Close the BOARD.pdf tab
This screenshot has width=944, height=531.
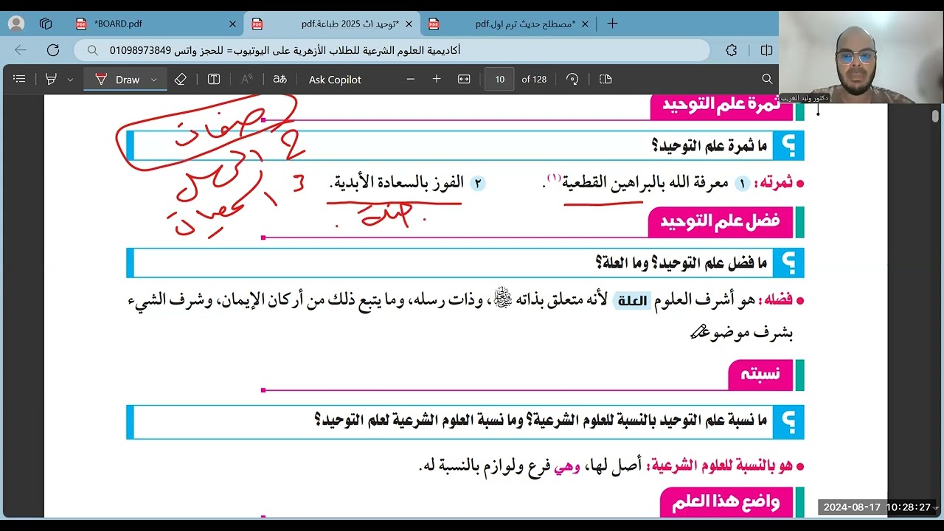tap(233, 24)
